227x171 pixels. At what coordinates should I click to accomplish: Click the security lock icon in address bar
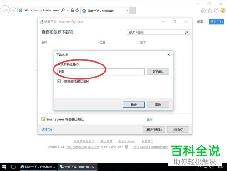(72, 10)
